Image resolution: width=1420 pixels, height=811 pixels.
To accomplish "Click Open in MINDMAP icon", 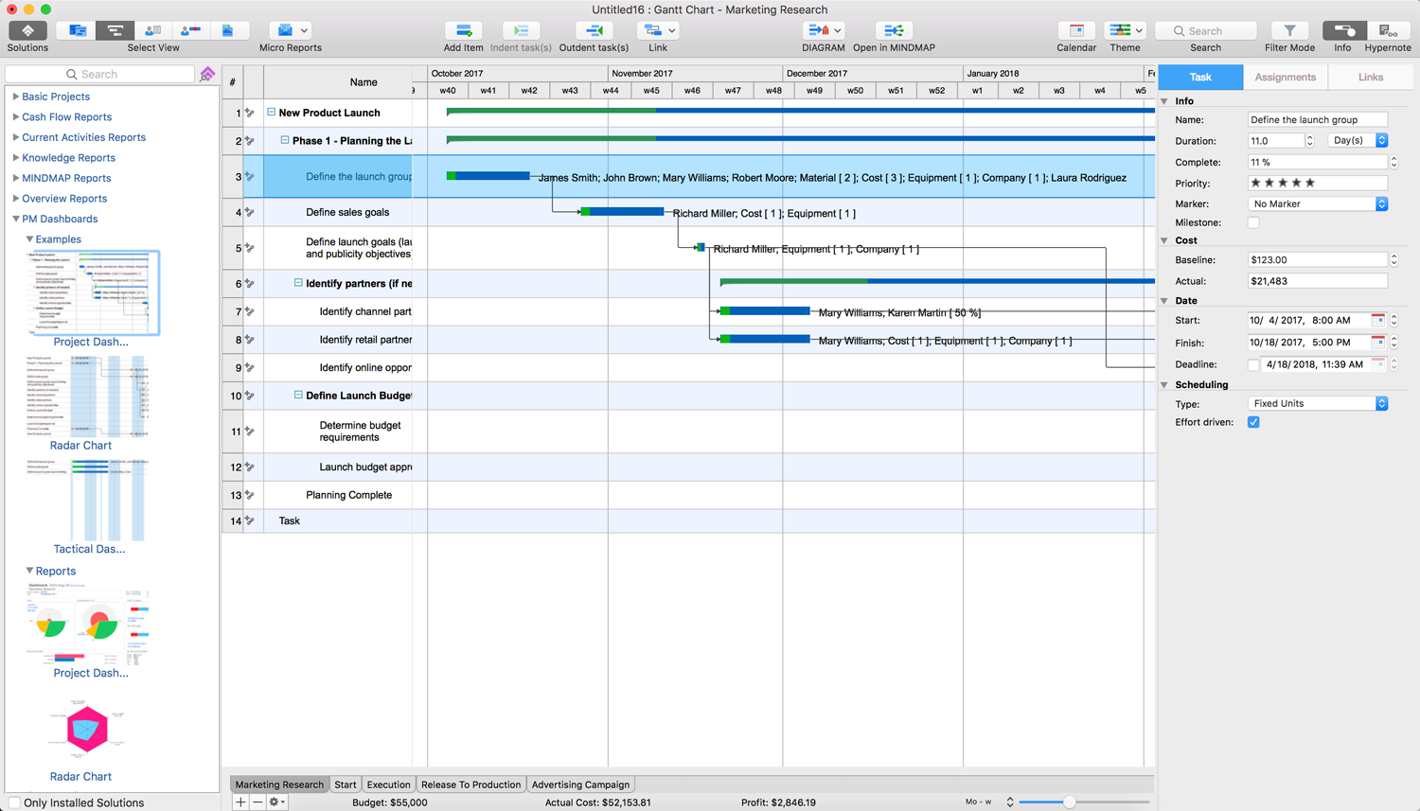I will [893, 31].
